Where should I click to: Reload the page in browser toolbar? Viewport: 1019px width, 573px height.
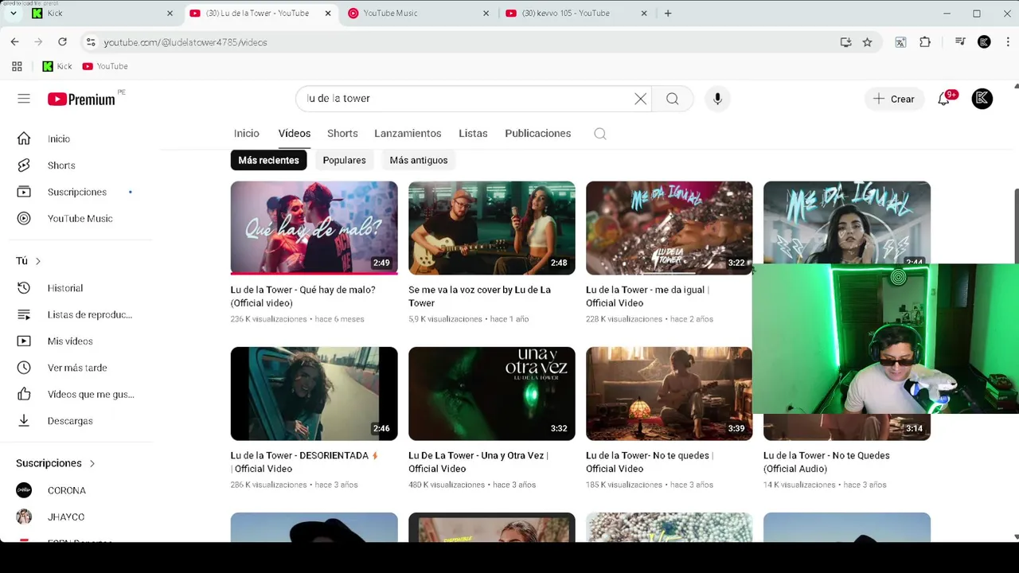pyautogui.click(x=62, y=42)
